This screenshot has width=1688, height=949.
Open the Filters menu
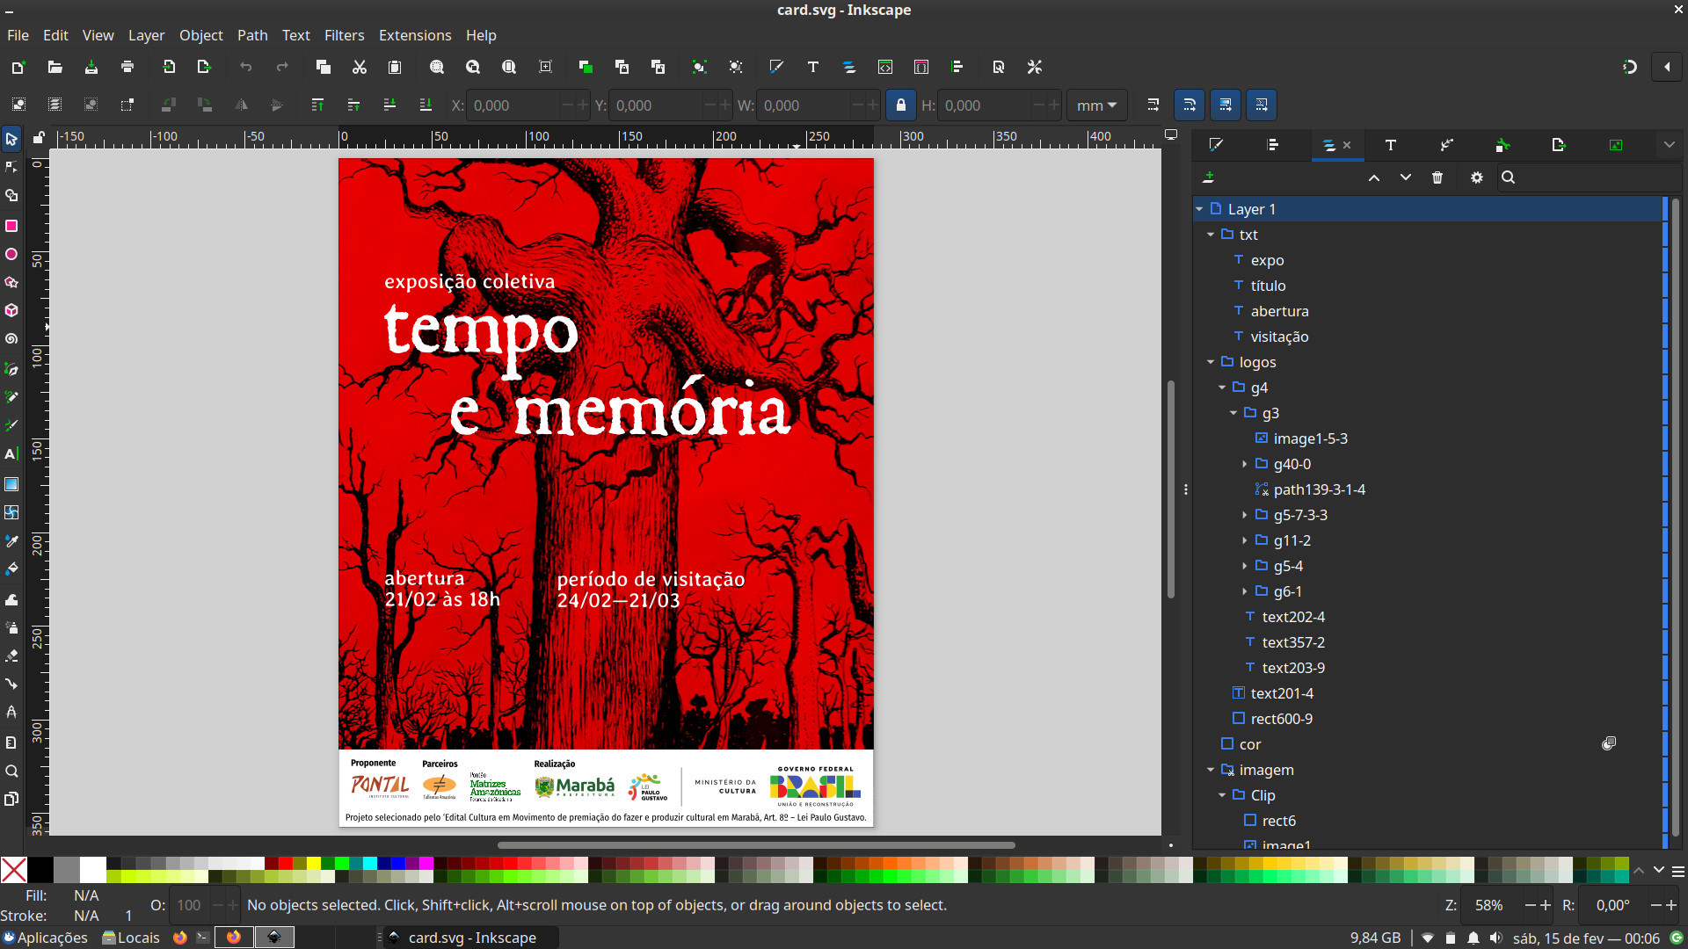coord(344,35)
